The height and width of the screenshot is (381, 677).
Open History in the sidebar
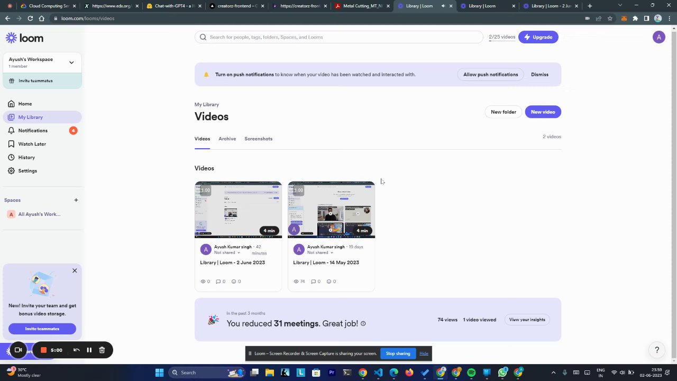[42, 157]
